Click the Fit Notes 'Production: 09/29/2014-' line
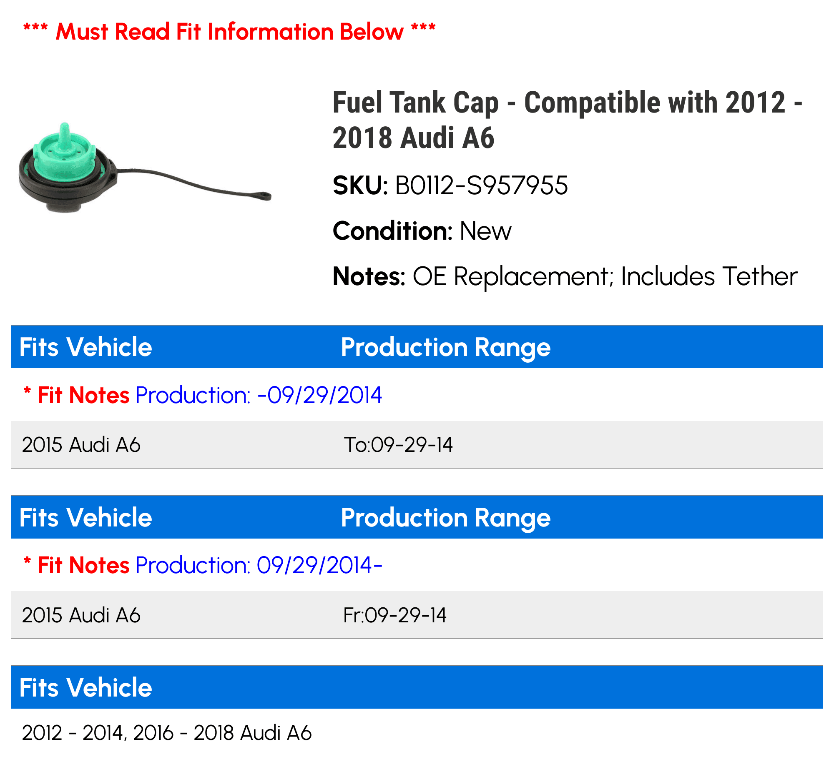Image resolution: width=834 pixels, height=767 pixels. click(203, 565)
